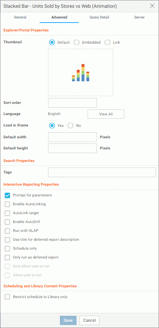Focus the Sort order input field
This screenshot has width=159, height=328.
[72, 103]
